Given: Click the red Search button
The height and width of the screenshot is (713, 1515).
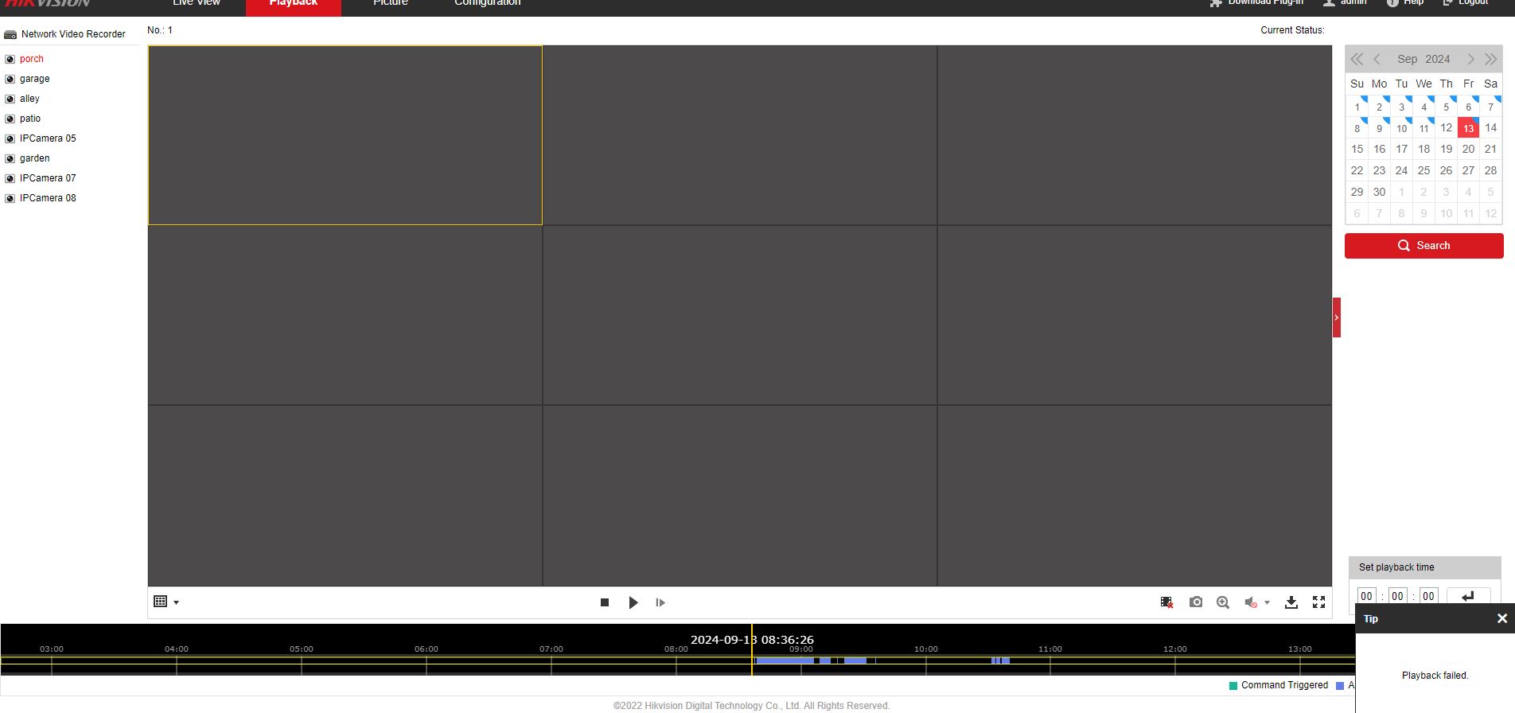Looking at the screenshot, I should pos(1423,246).
